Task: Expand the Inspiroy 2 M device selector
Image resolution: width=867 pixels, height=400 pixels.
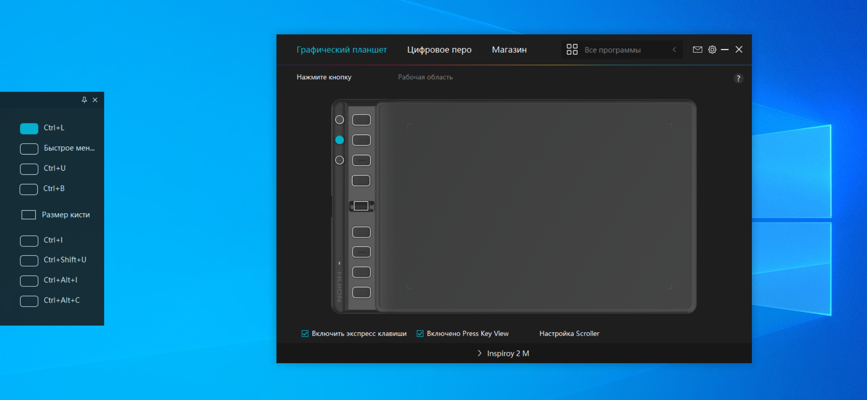Action: click(503, 353)
